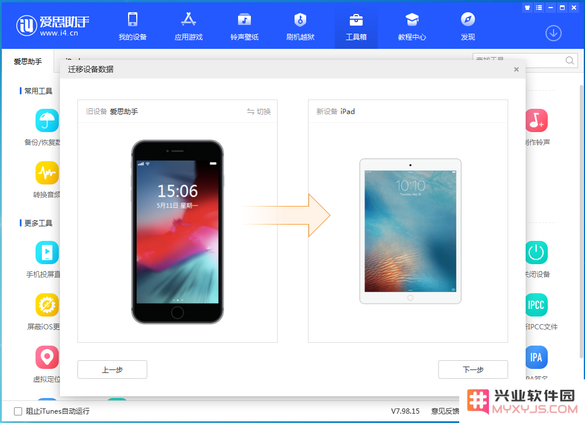Image resolution: width=585 pixels, height=423 pixels.
Task: Open 屏蔽iOS更新 gear tool icon
Action: tap(47, 305)
